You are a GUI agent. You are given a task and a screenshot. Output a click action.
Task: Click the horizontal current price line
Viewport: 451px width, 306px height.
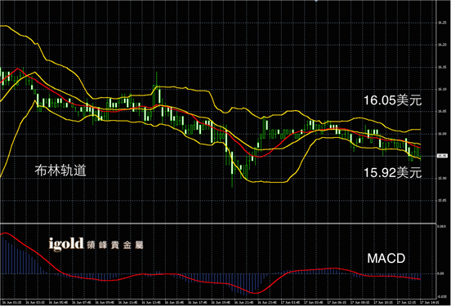pos(218,156)
